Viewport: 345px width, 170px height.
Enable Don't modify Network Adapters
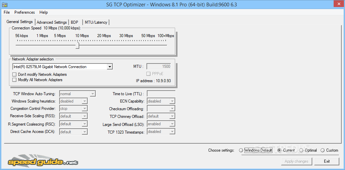coord(14,74)
